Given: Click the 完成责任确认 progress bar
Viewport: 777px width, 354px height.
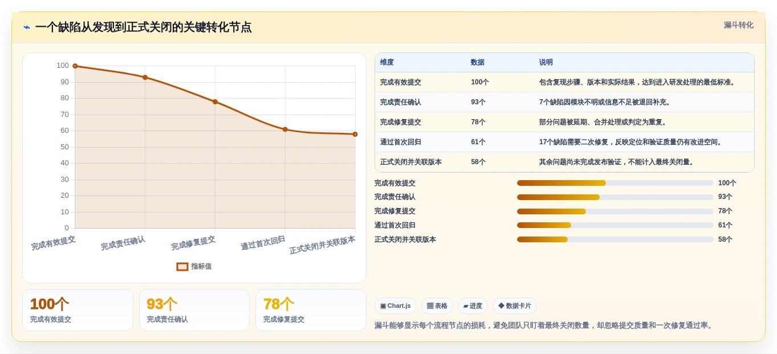Looking at the screenshot, I should (615, 197).
